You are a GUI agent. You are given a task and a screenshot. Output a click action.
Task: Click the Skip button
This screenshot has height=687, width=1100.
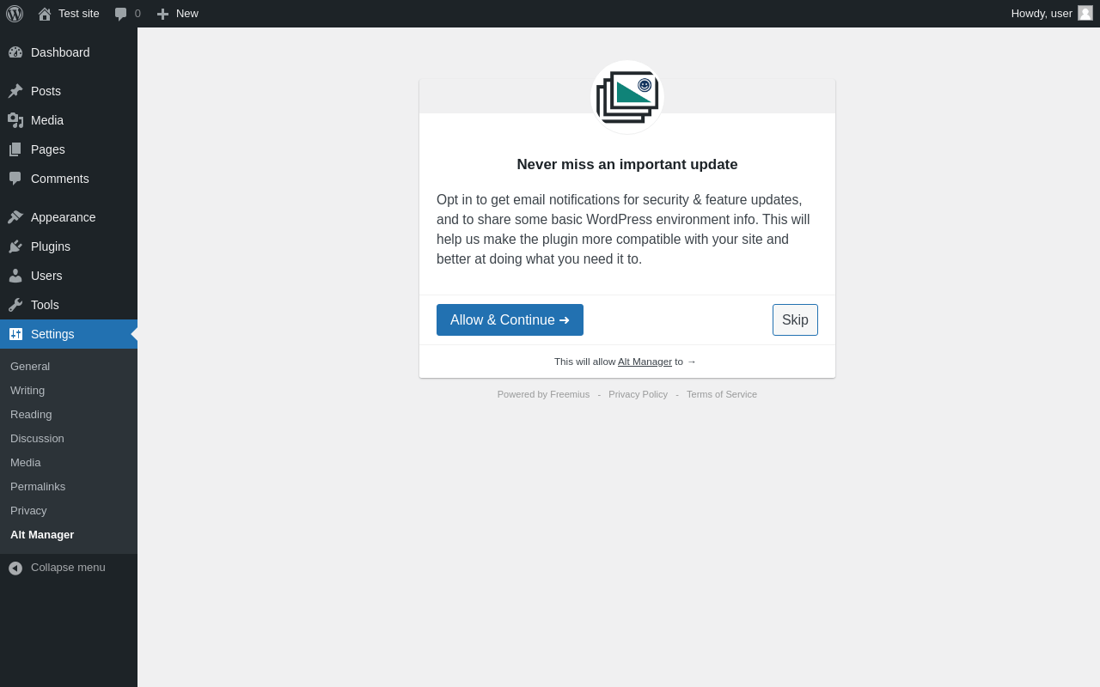point(795,320)
